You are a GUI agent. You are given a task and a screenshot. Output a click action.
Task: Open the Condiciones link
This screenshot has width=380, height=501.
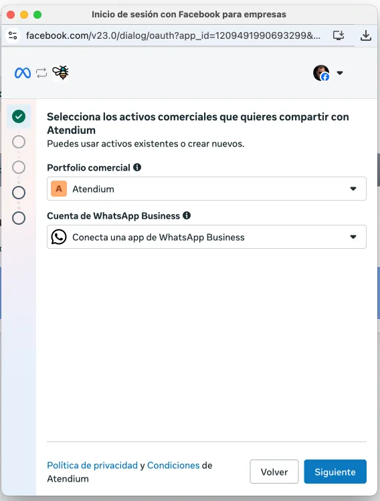173,466
